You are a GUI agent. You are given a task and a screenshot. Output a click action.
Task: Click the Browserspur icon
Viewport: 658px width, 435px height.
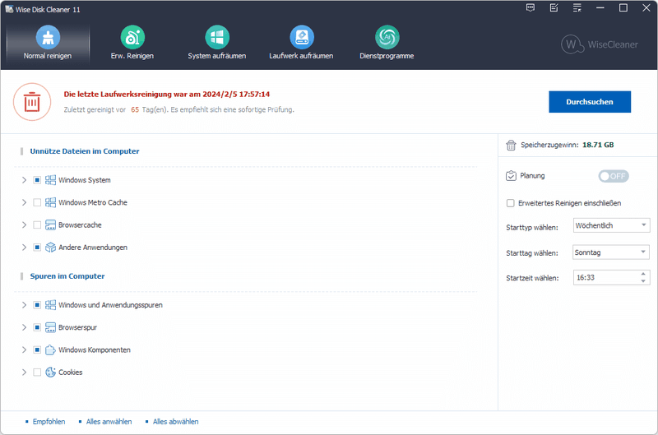pyautogui.click(x=50, y=327)
